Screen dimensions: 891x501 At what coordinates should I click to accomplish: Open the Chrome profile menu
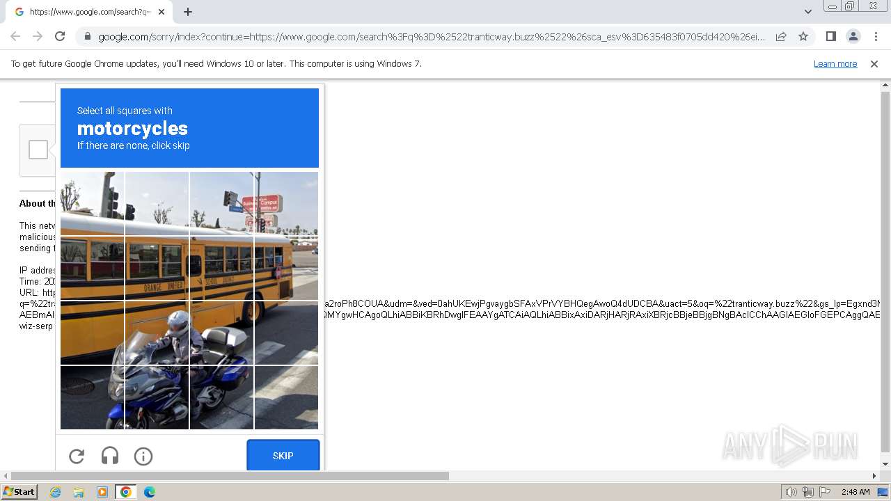click(x=853, y=36)
